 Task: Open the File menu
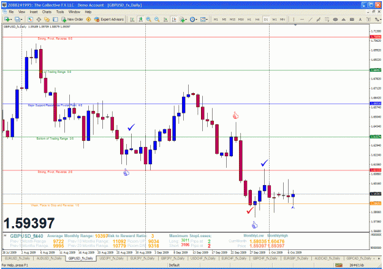click(x=11, y=12)
